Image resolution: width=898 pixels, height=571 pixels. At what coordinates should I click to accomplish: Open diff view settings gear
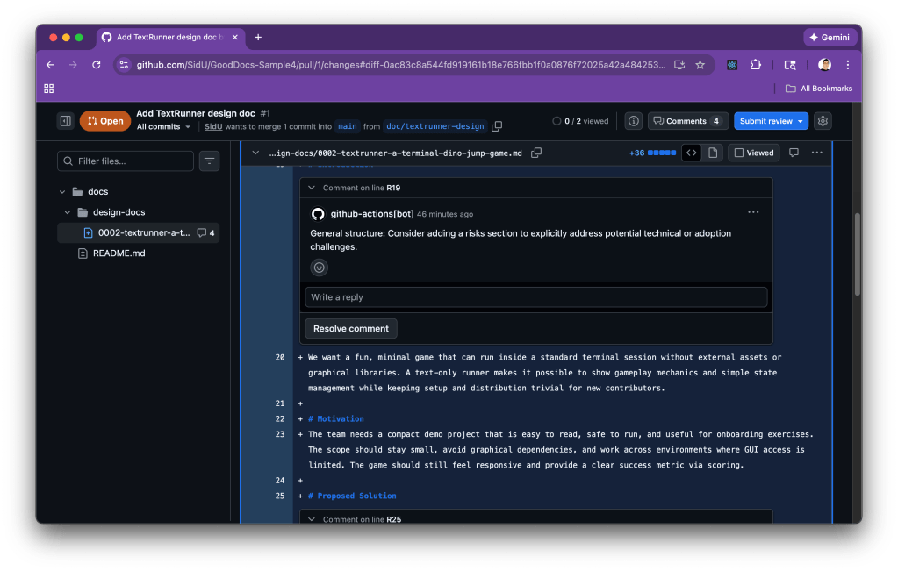tap(823, 121)
